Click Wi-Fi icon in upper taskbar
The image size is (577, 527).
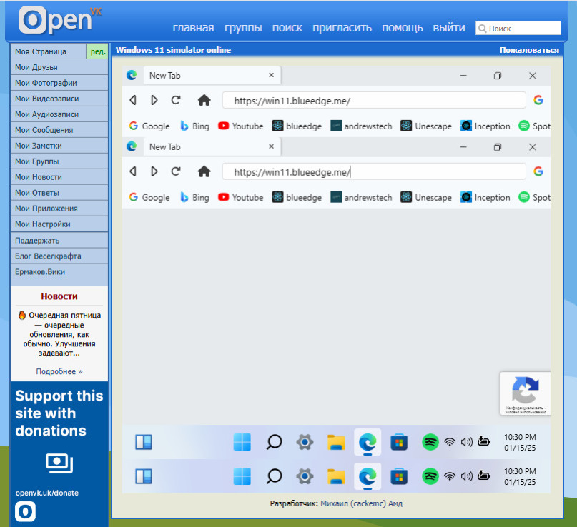[450, 442]
